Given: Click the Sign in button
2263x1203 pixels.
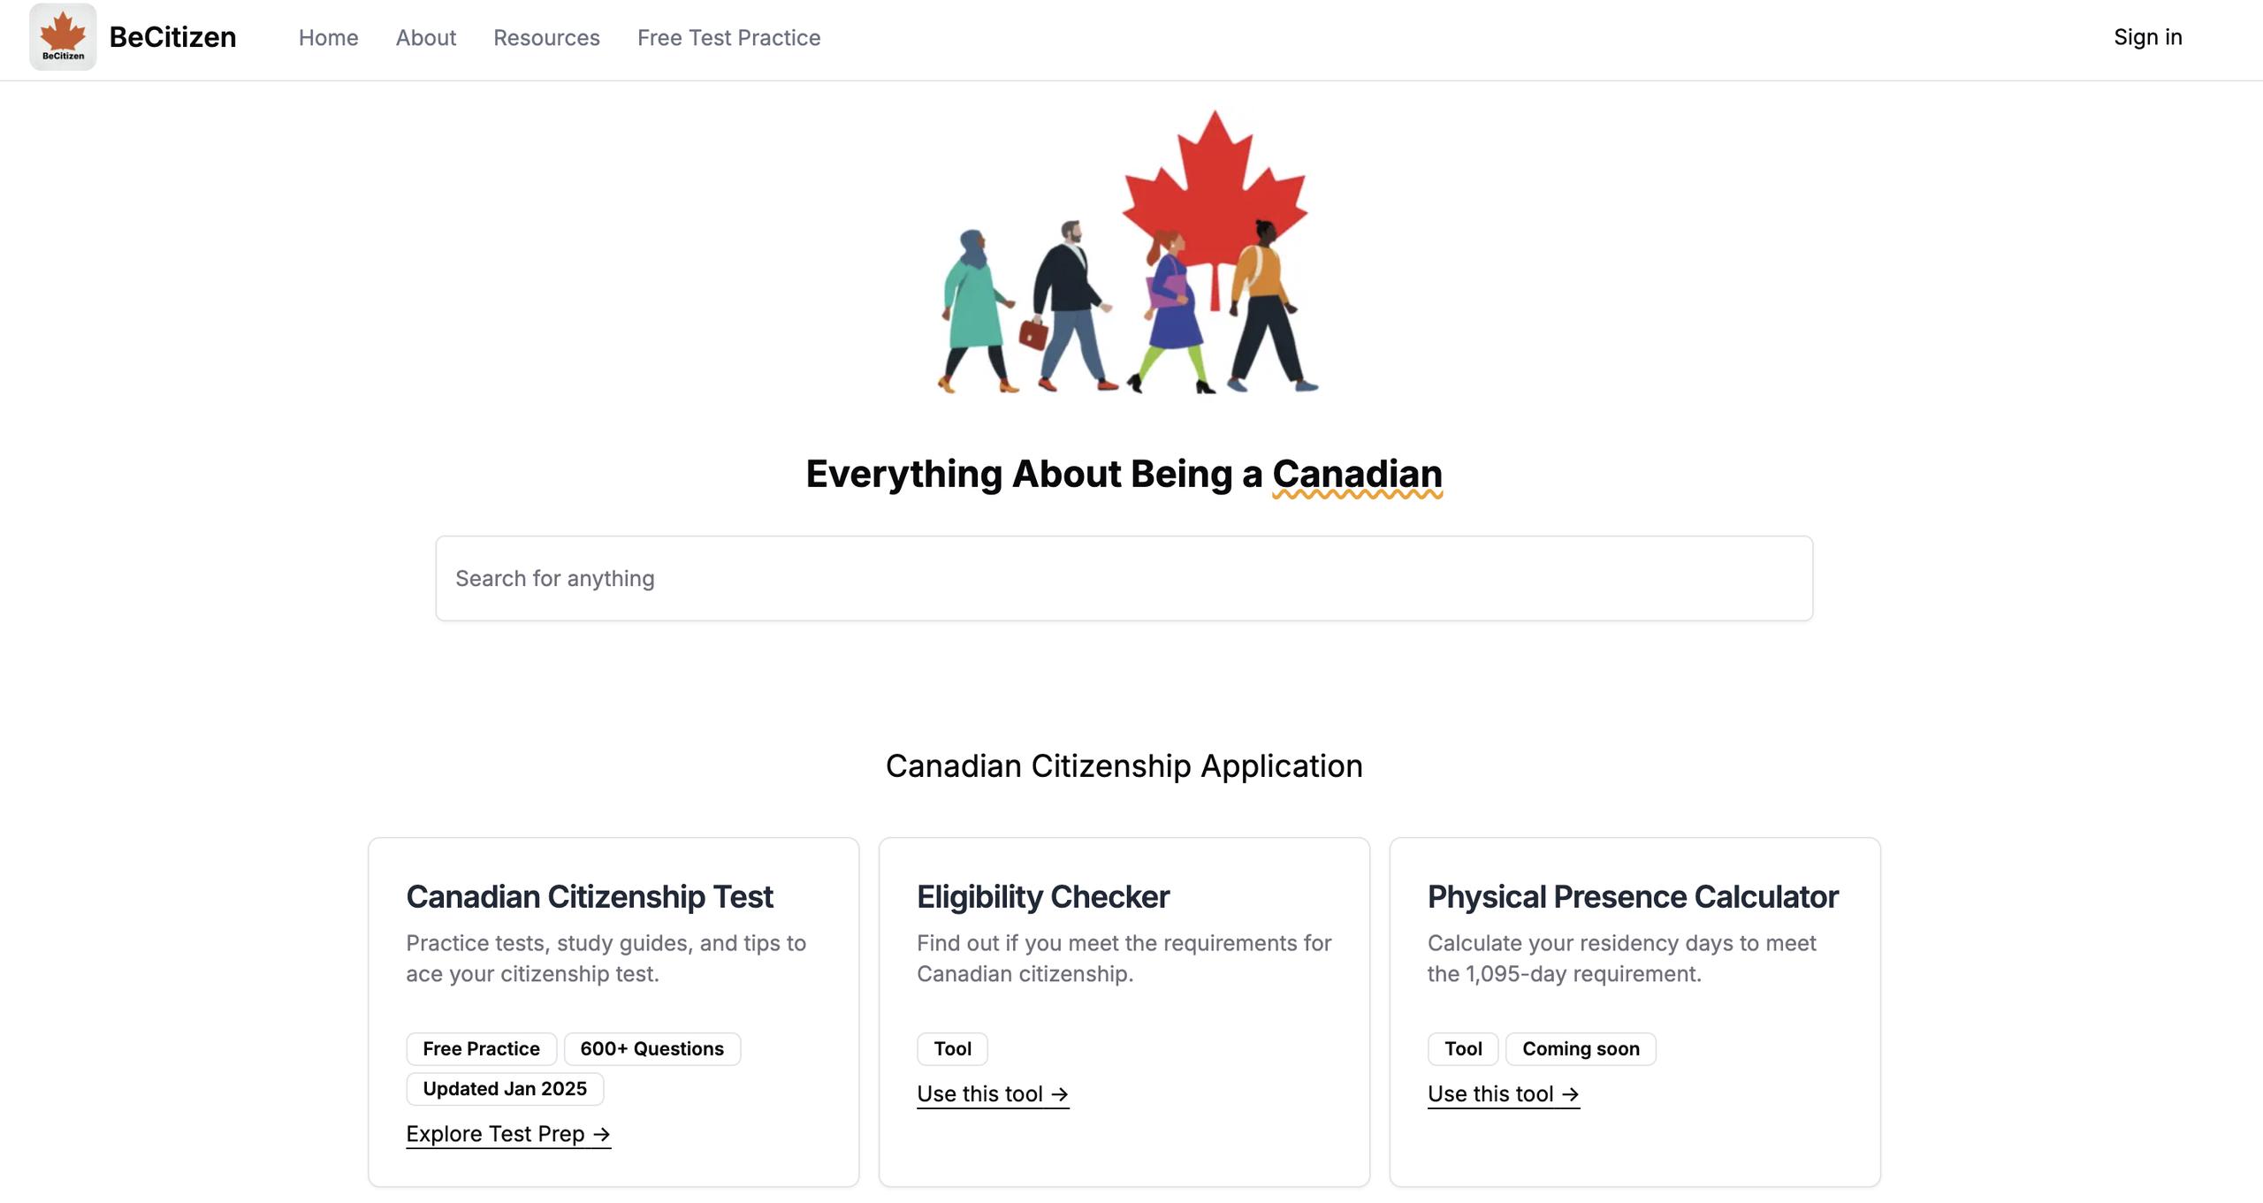Looking at the screenshot, I should [2147, 37].
